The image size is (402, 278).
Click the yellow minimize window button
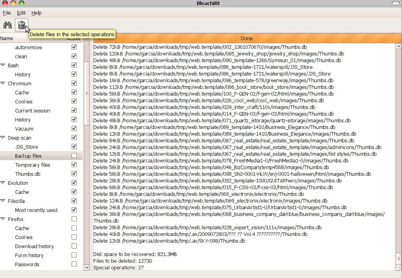[x=13, y=3]
